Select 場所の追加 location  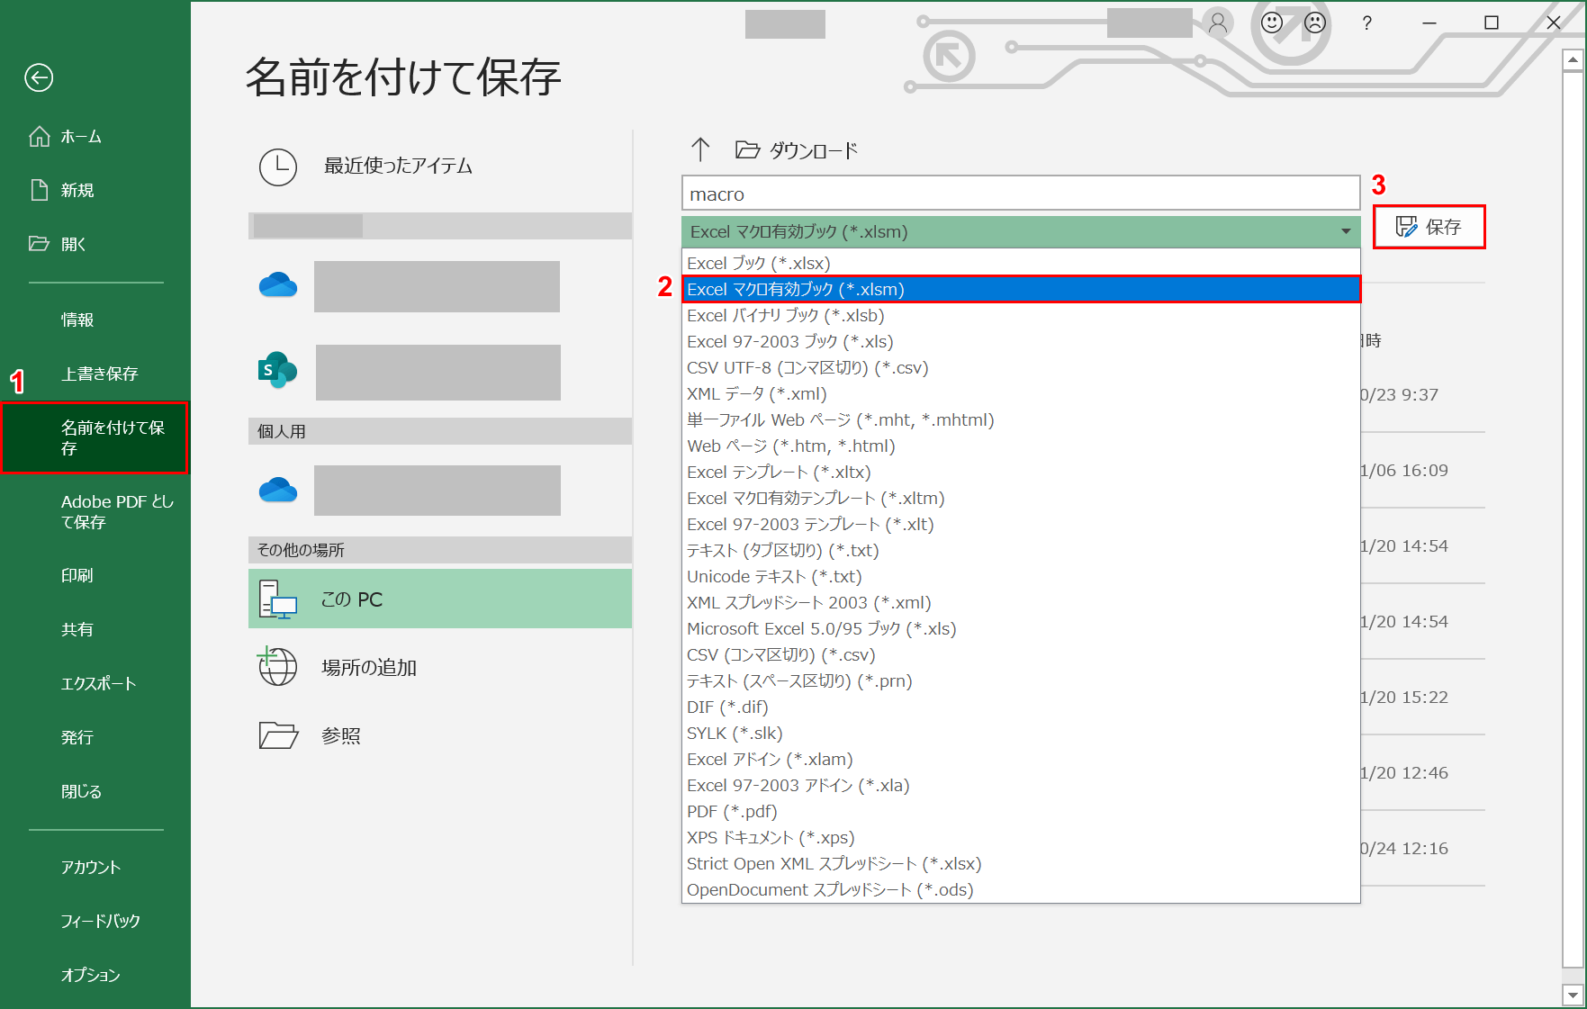[440, 667]
